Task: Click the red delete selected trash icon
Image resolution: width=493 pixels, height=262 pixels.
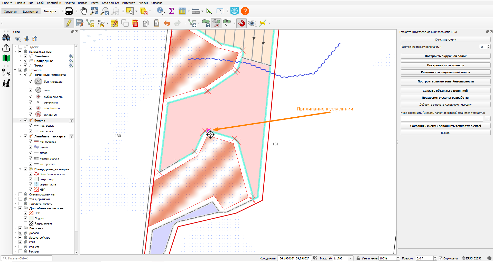Action: pyautogui.click(x=135, y=23)
